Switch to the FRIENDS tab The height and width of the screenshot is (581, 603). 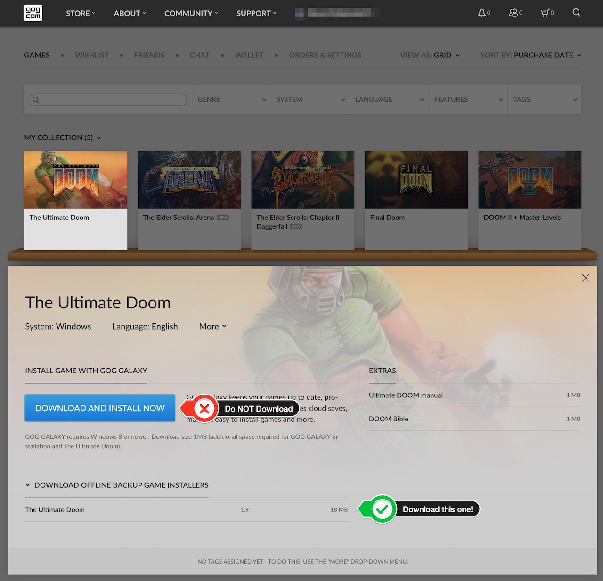click(149, 55)
